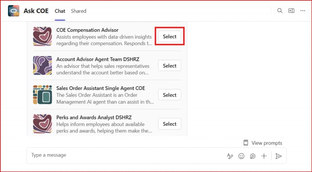Click the loop chat bubble icon
This screenshot has height=172, width=312.
253,156
